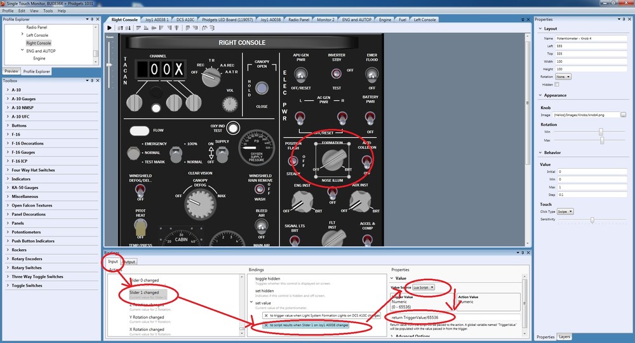Open the Click Type dropdown

(x=565, y=212)
